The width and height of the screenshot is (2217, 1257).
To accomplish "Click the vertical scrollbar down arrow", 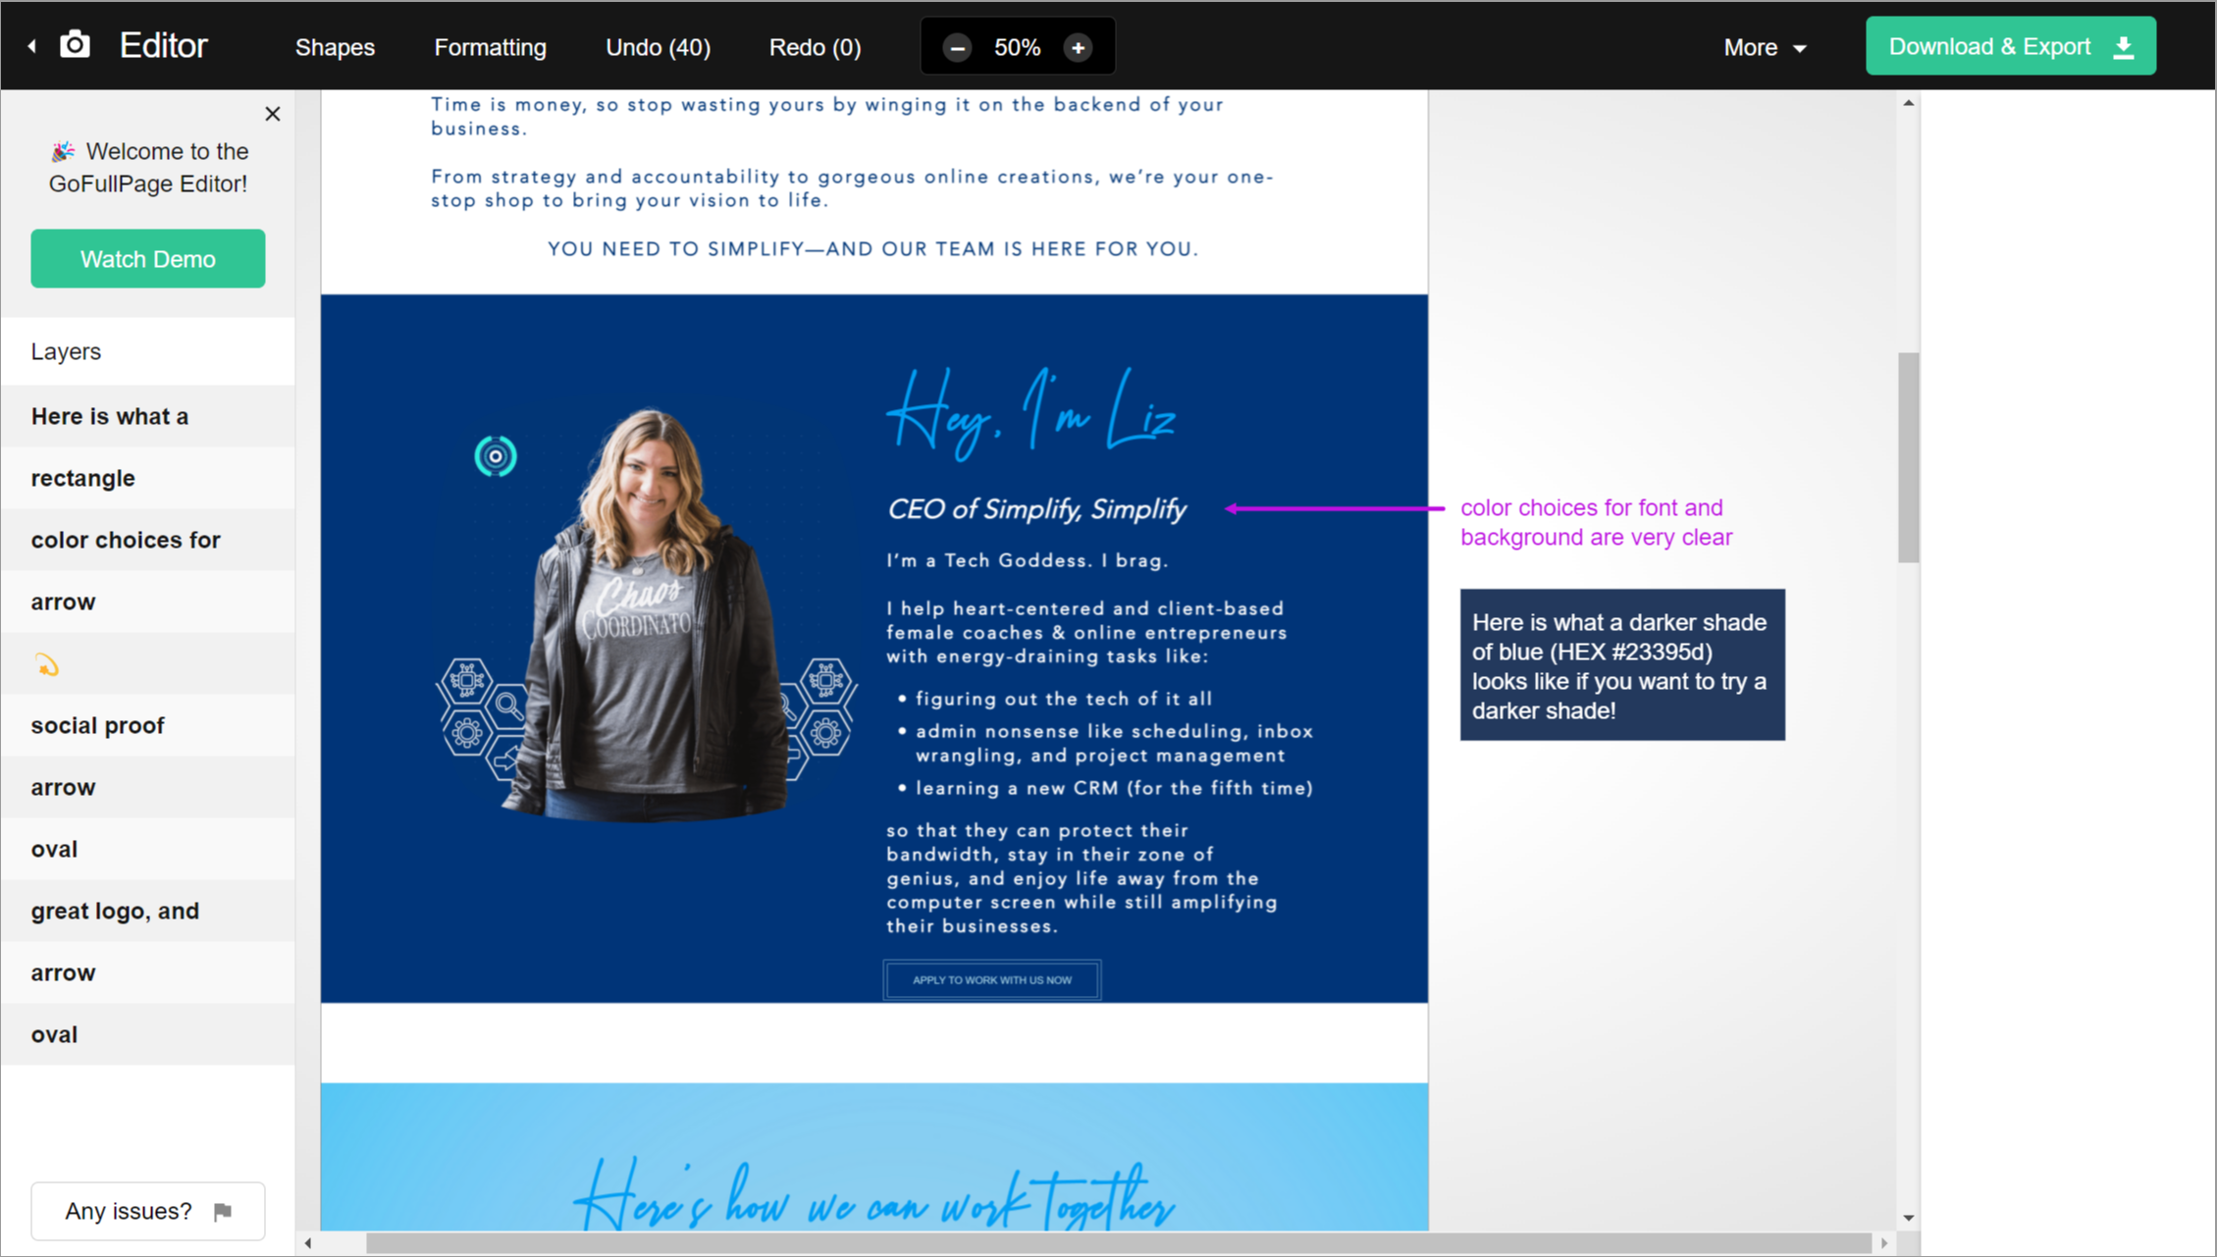I will [x=1908, y=1218].
